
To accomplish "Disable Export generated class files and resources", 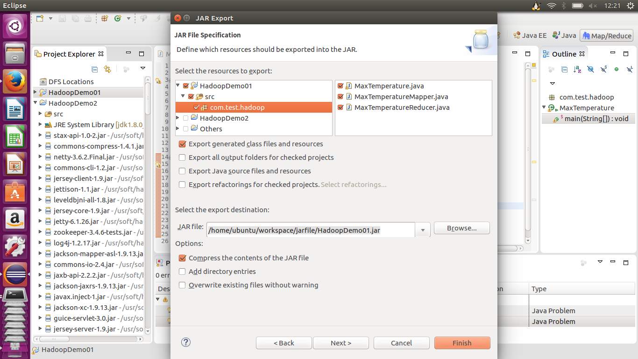I will point(183,144).
